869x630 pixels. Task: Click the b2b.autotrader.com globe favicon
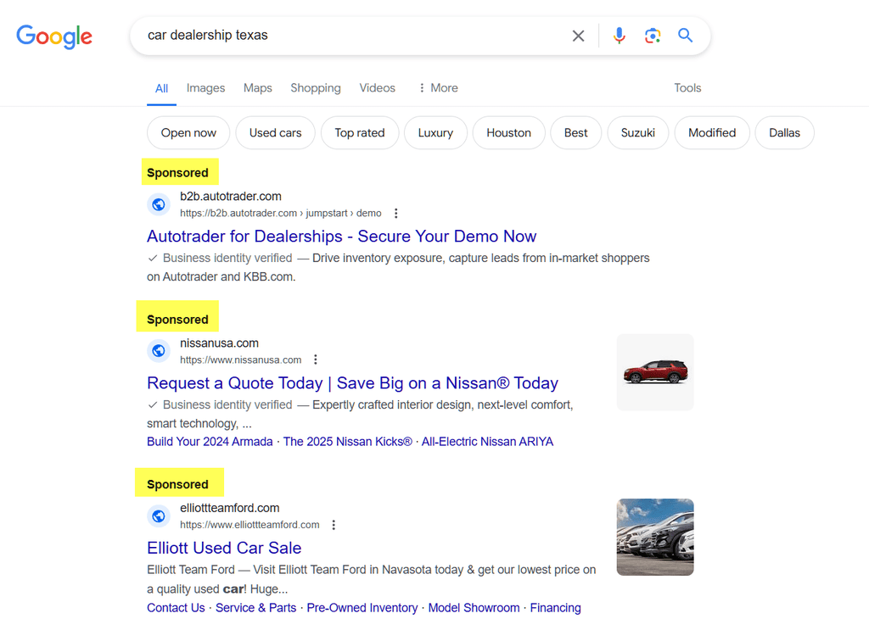click(159, 204)
